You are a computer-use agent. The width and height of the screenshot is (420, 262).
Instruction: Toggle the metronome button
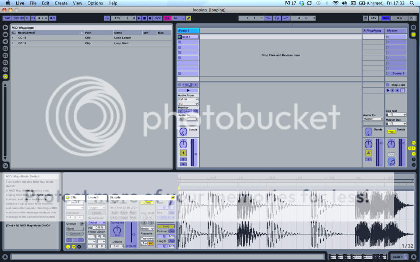coord(52,18)
